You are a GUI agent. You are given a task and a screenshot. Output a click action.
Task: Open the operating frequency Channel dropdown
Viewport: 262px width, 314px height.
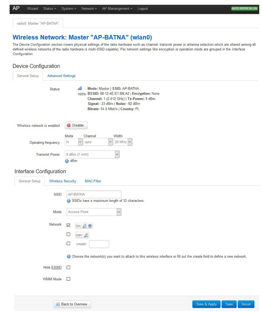coord(98,142)
